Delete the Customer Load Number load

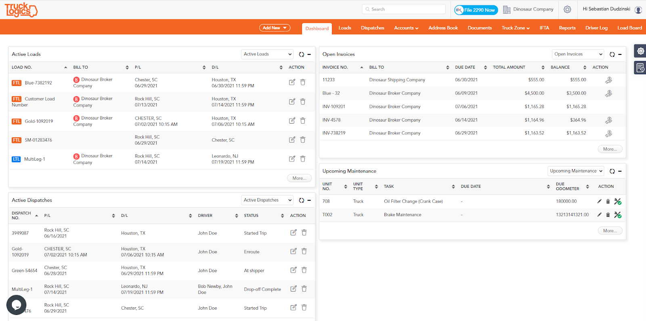[x=303, y=102]
